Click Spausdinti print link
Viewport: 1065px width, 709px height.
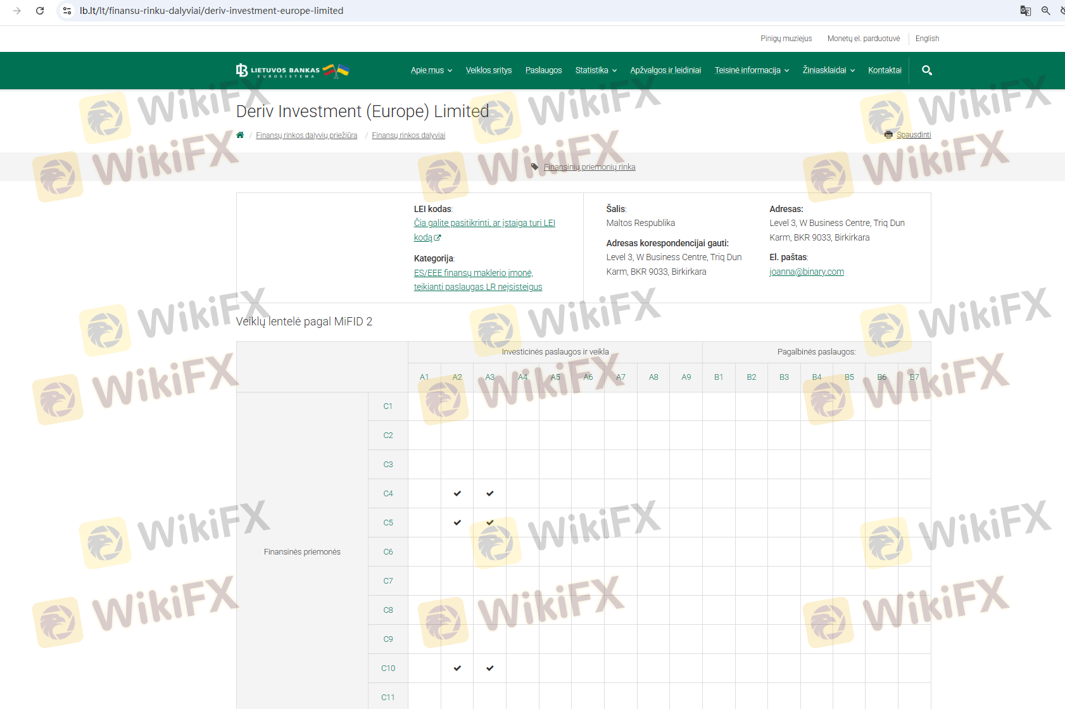913,135
